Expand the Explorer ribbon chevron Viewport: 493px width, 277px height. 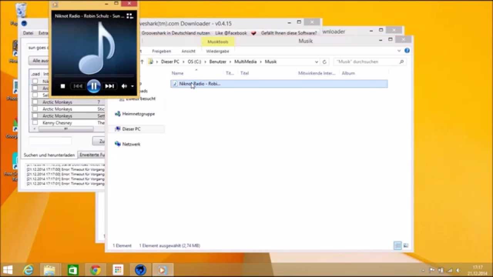coord(399,51)
